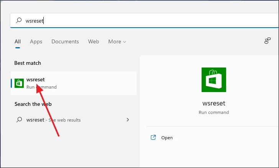Click wsreset title in preview pane
This screenshot has height=168, width=279.
(x=214, y=103)
